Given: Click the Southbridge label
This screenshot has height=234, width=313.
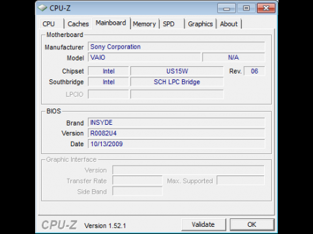Looking at the screenshot, I should click(67, 82).
